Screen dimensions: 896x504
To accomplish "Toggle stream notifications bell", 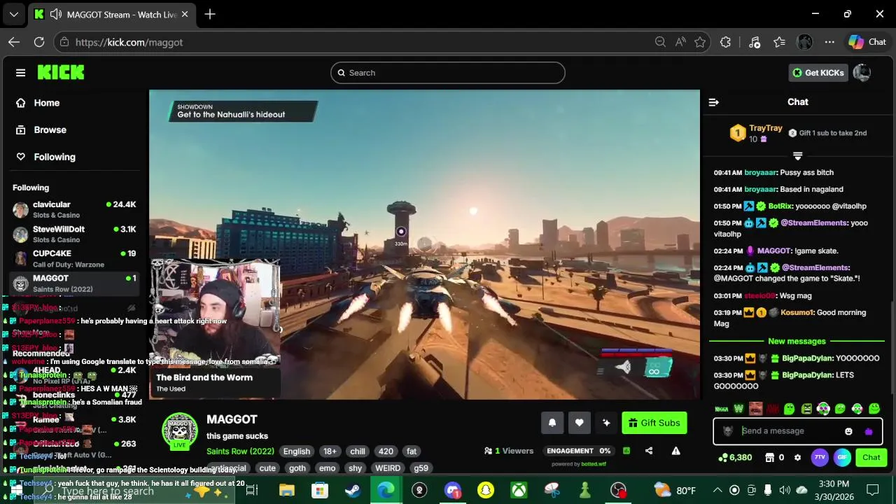I will coord(552,423).
